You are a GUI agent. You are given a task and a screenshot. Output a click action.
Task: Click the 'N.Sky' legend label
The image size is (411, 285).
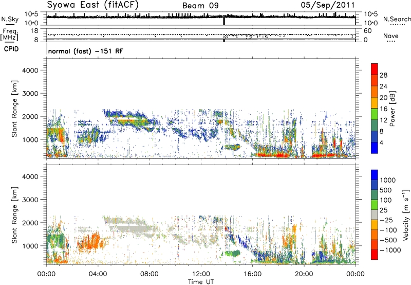point(10,19)
